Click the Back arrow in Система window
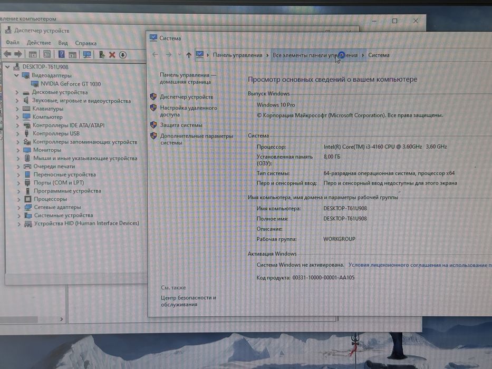 click(155, 55)
